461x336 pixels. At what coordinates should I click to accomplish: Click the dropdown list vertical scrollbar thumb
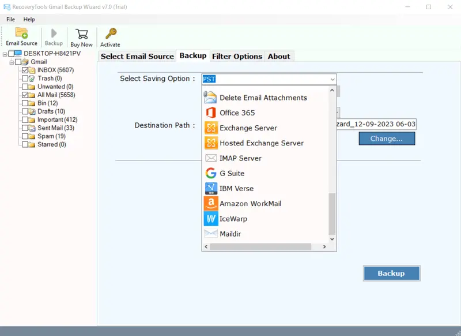(x=331, y=214)
